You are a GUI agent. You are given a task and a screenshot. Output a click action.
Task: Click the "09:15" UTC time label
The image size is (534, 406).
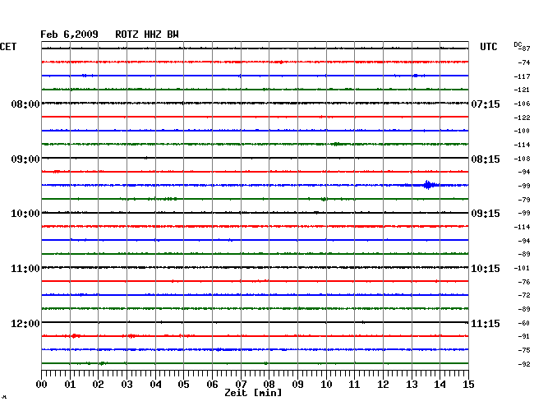pos(486,214)
